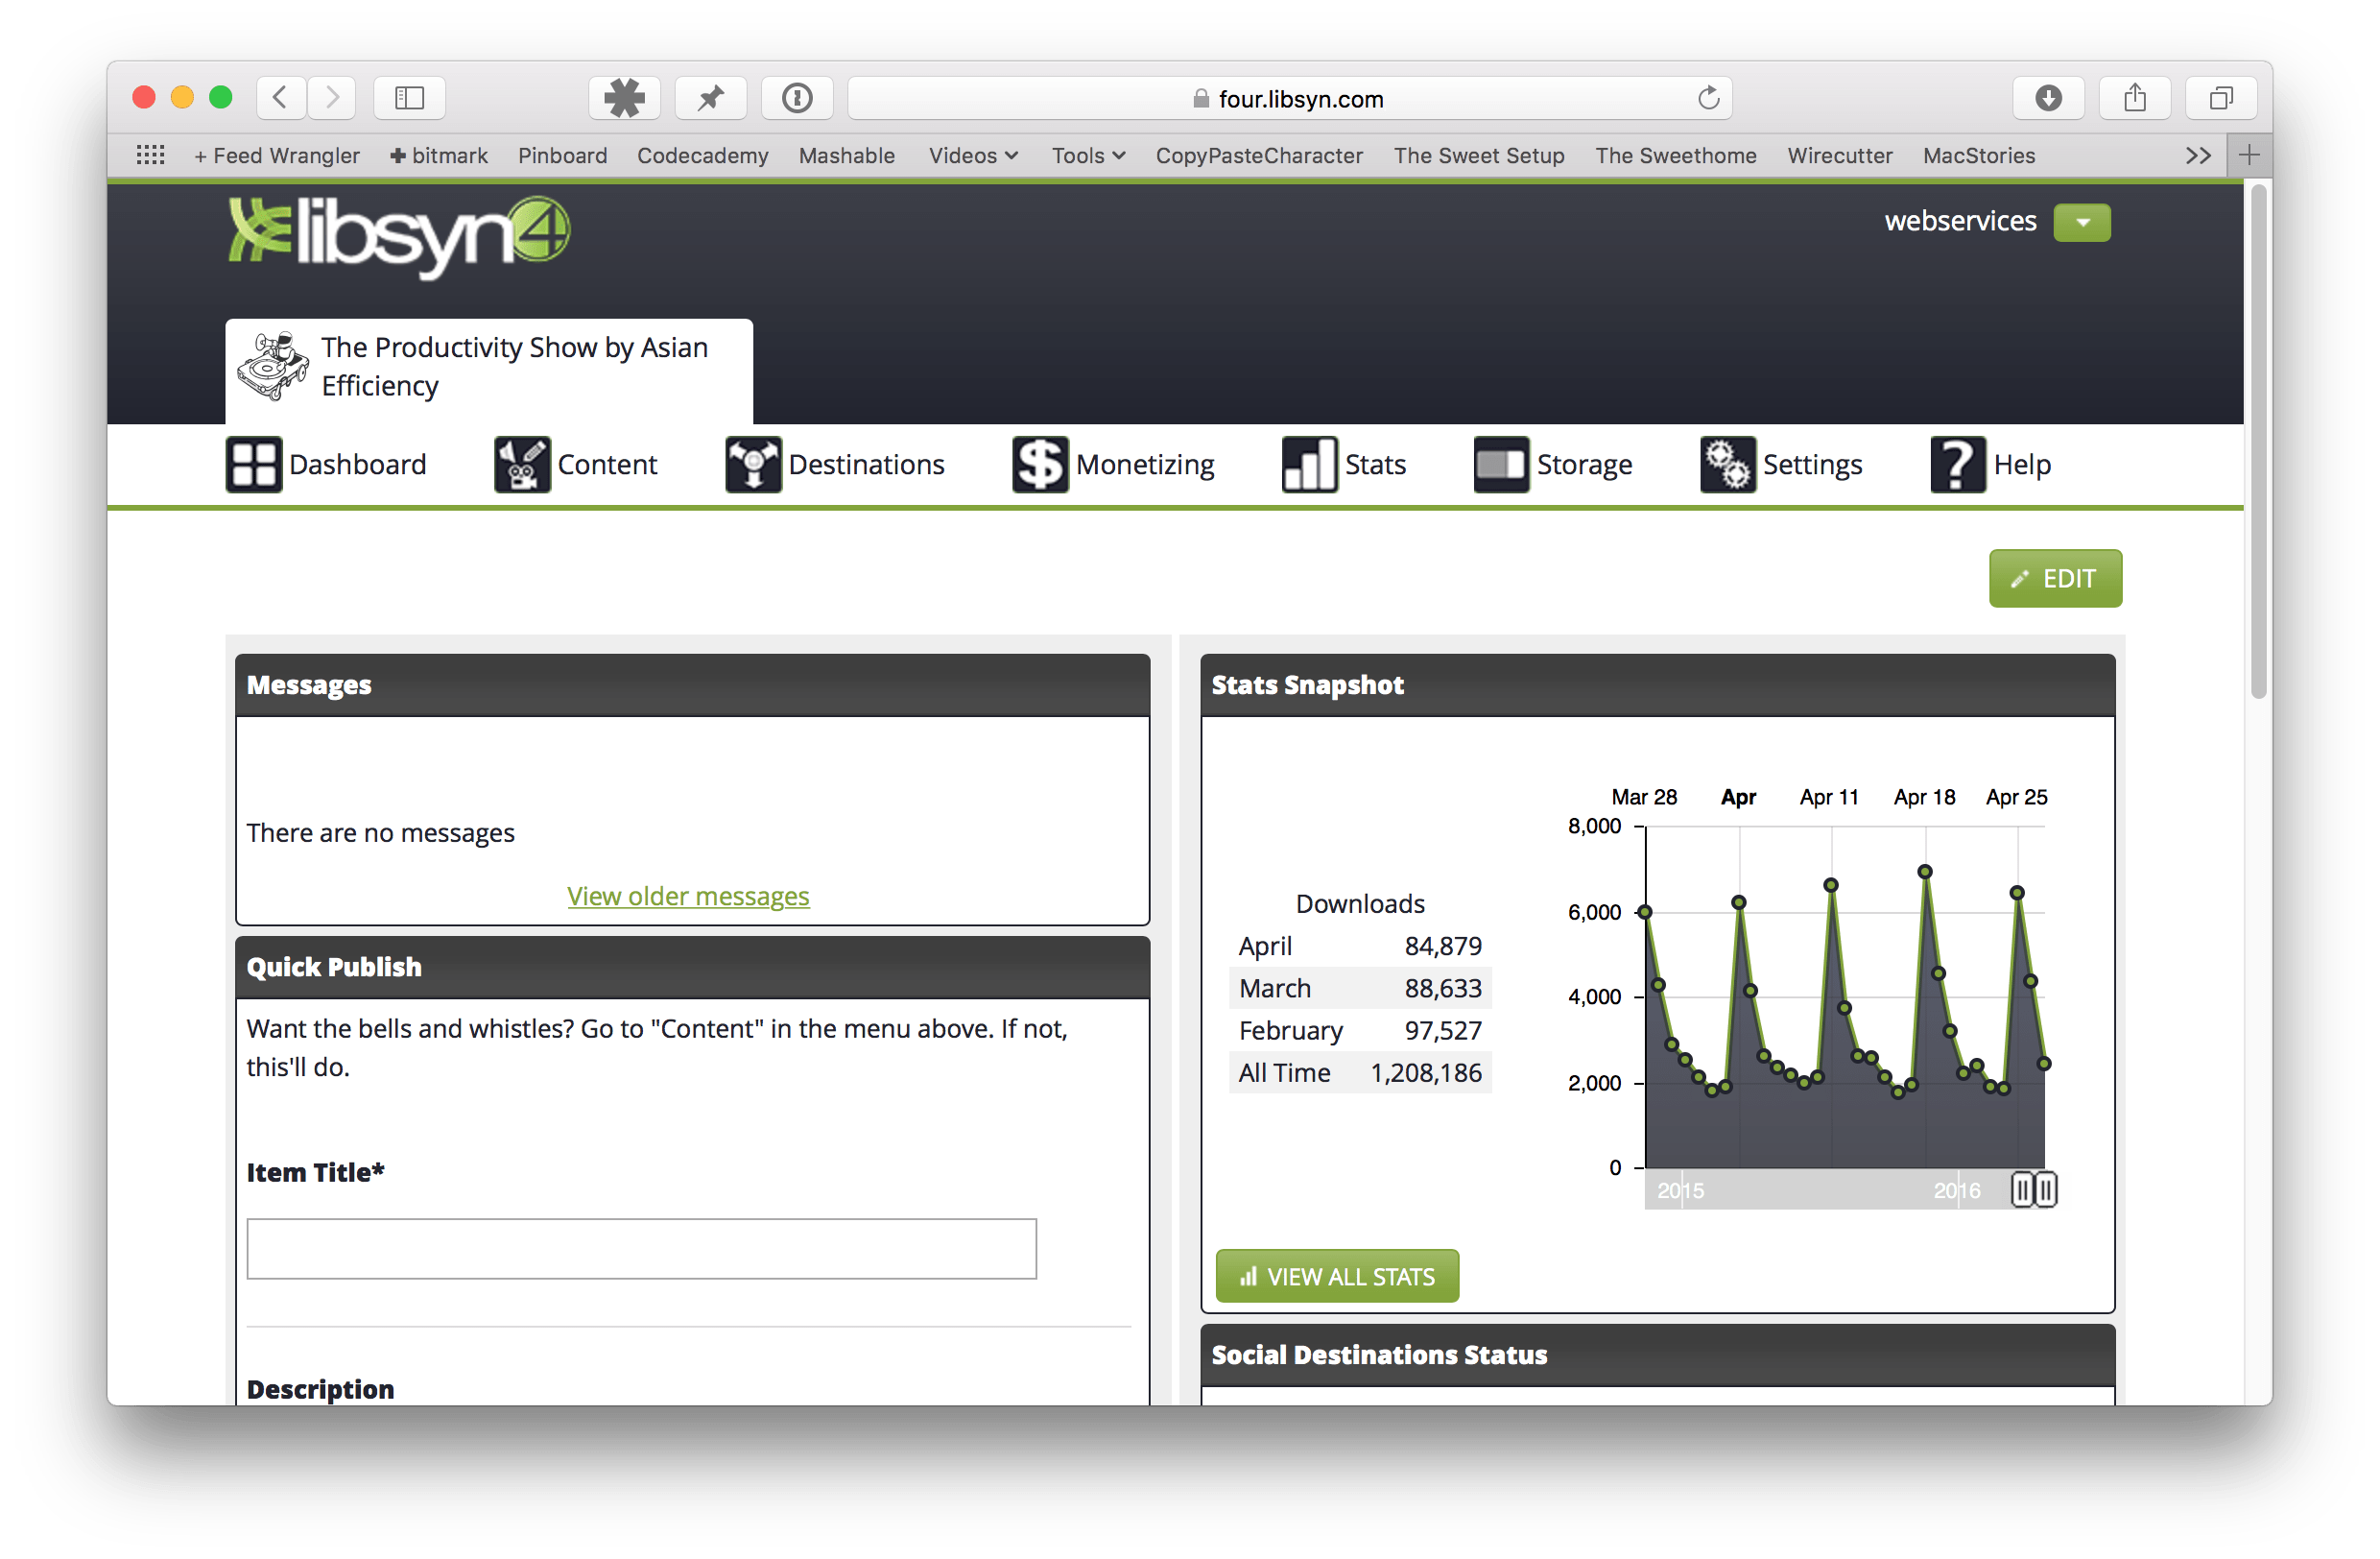This screenshot has width=2380, height=1559.
Task: Click the February downloads value 97,527
Action: click(x=1443, y=1030)
